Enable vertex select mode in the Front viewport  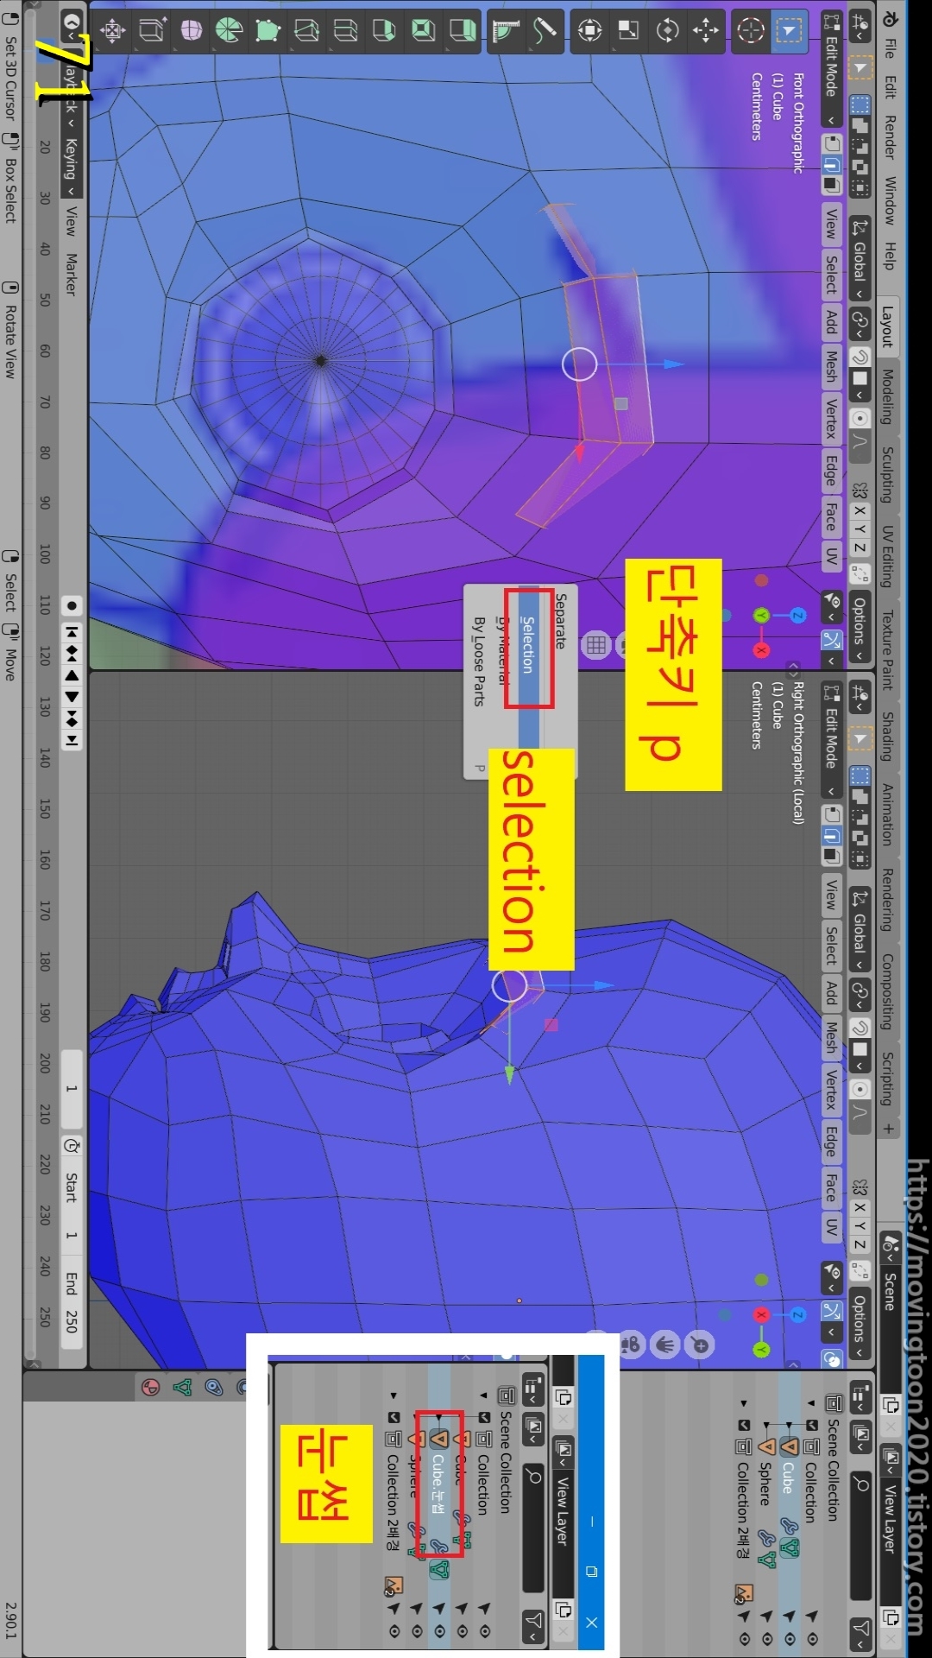click(831, 142)
